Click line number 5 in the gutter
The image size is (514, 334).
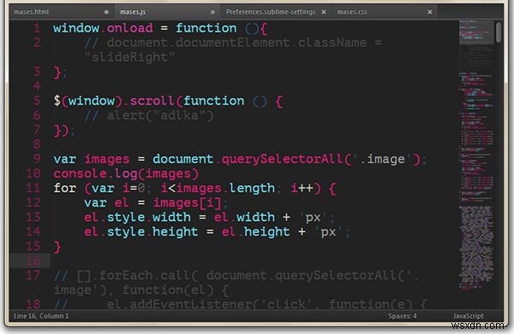37,100
